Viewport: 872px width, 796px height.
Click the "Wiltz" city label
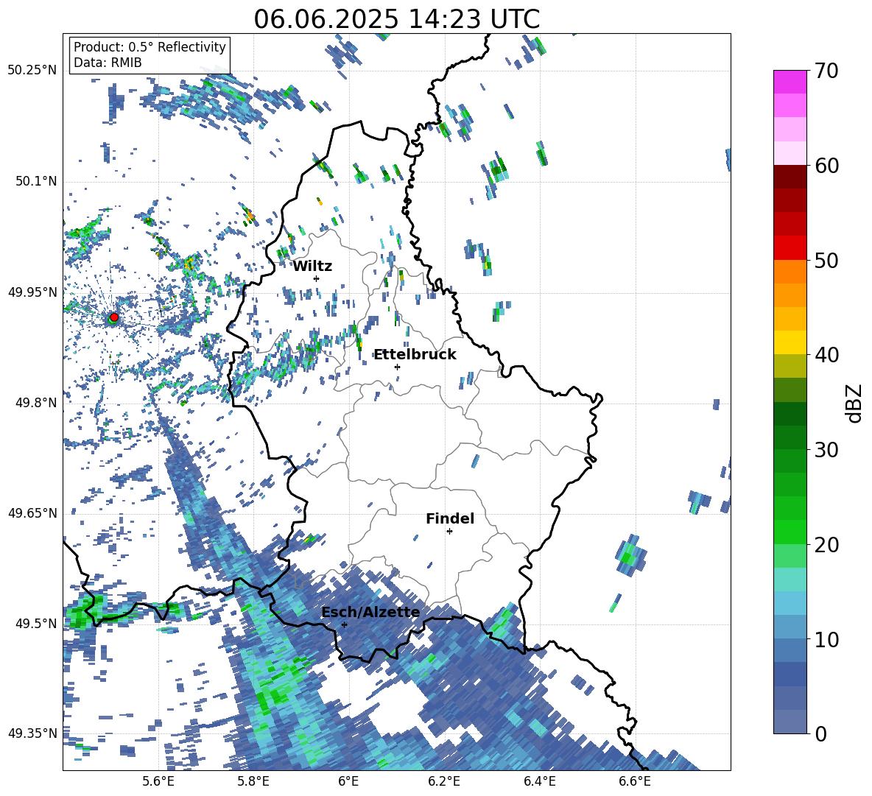pyautogui.click(x=312, y=267)
